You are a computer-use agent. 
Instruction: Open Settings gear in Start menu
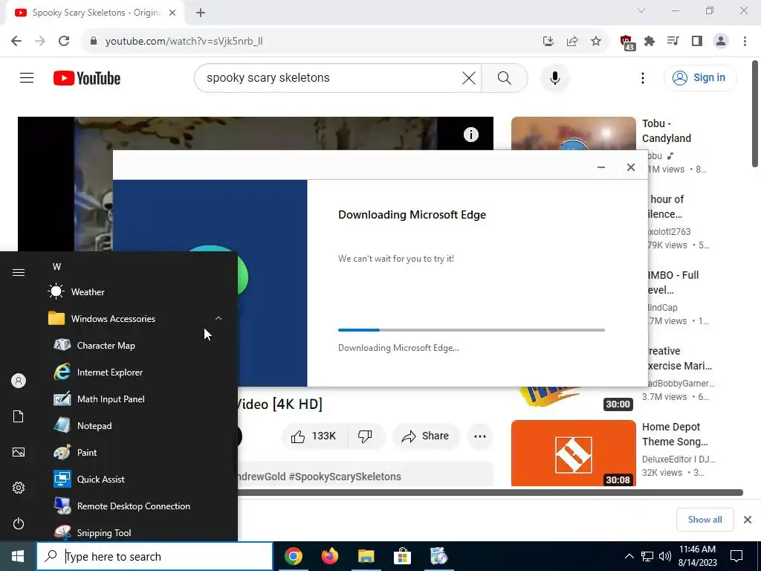tap(19, 488)
